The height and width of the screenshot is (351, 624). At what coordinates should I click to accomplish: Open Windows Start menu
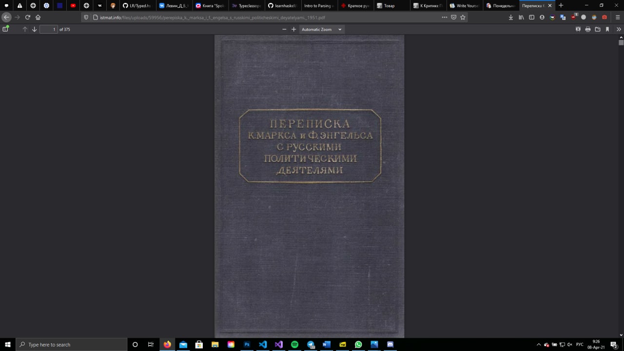[x=8, y=344]
